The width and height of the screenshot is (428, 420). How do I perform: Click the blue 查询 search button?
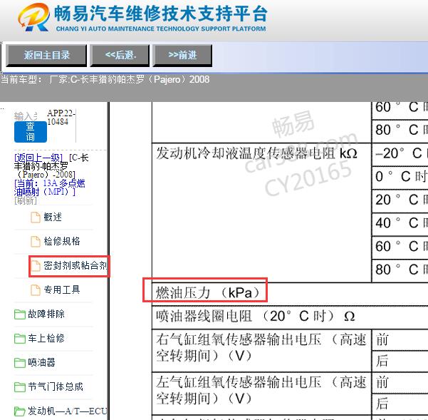tap(31, 132)
